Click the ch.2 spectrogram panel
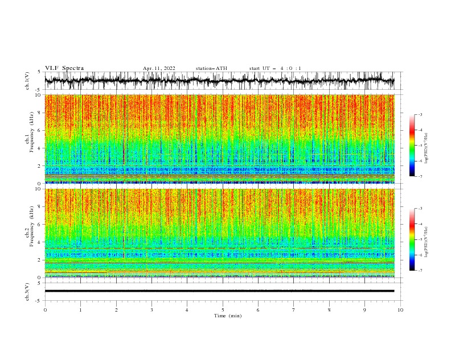The width and height of the screenshot is (451, 348). tap(220, 233)
